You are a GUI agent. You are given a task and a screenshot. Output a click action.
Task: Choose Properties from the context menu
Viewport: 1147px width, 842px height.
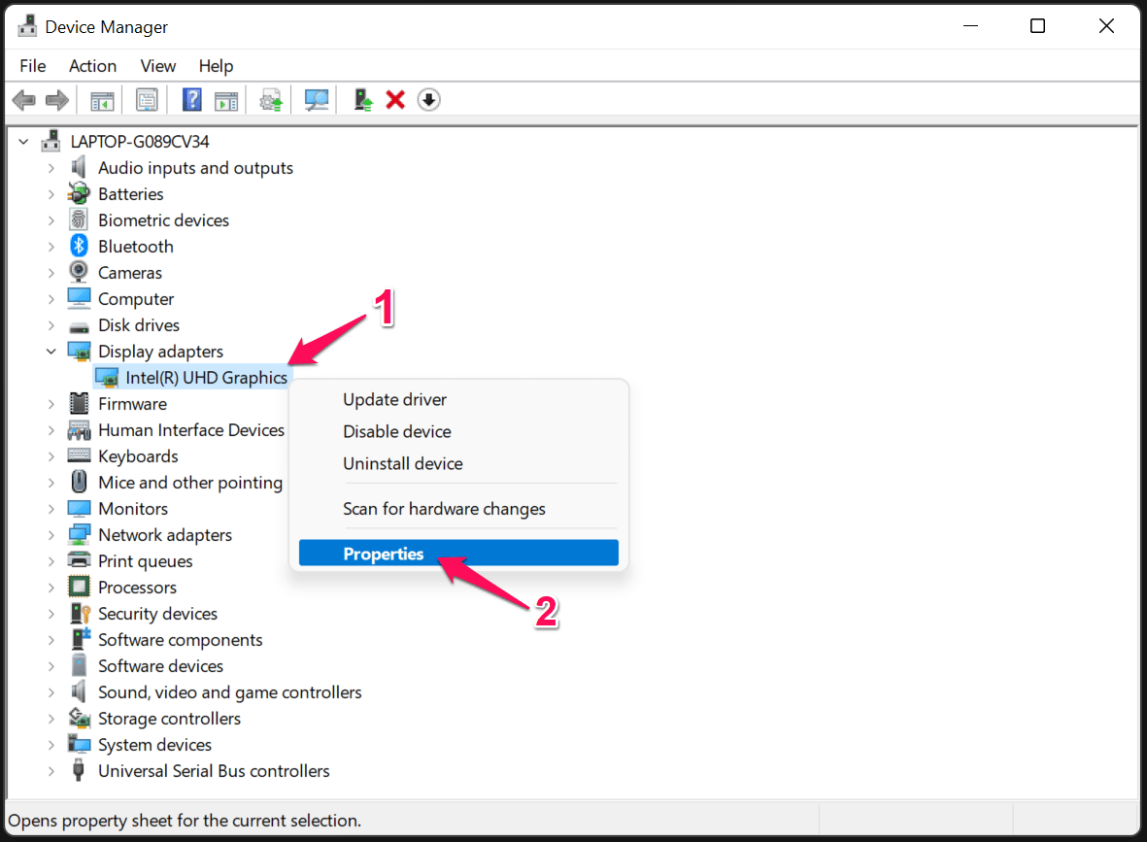[x=384, y=554]
